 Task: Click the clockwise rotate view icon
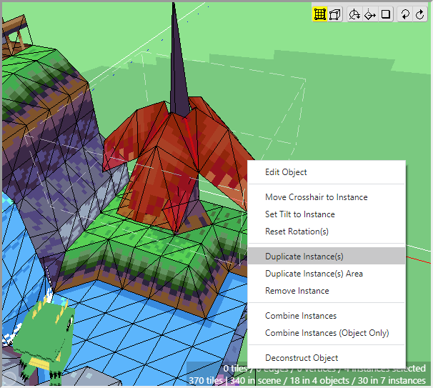click(x=419, y=14)
